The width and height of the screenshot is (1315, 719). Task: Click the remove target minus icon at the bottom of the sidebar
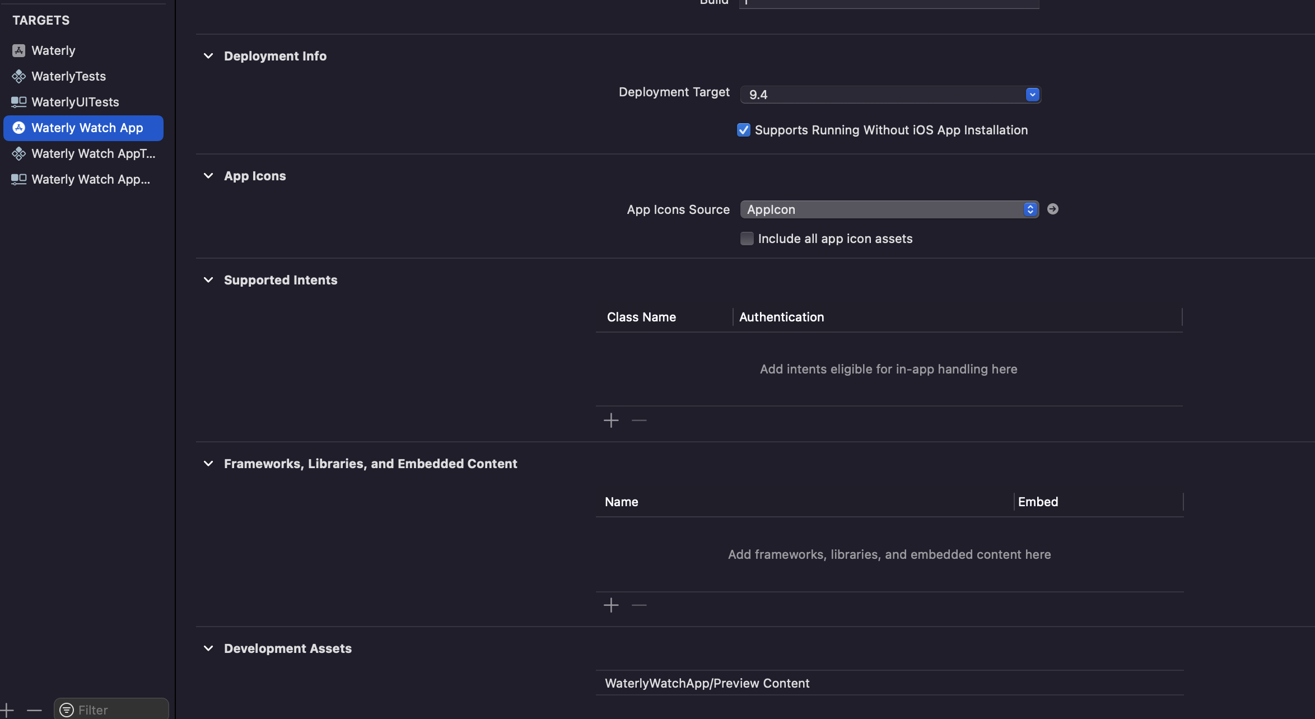[34, 709]
